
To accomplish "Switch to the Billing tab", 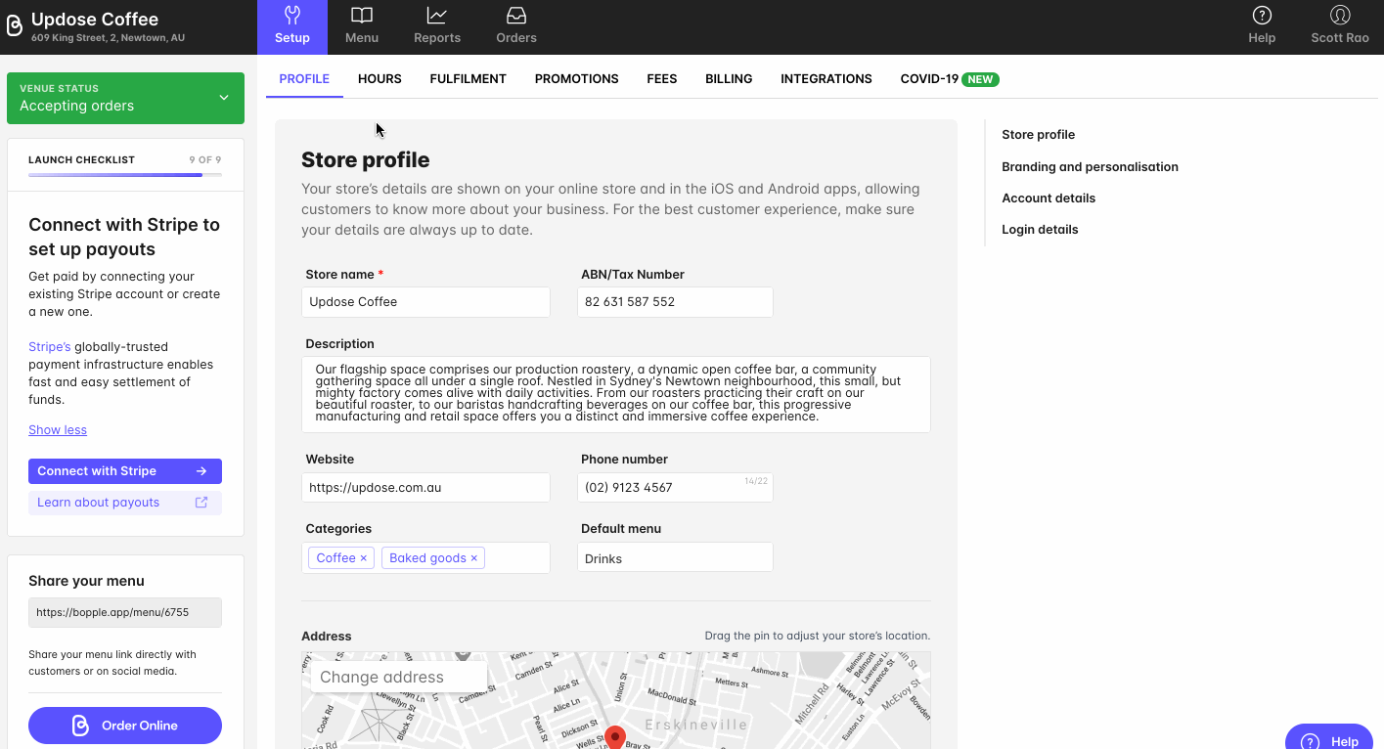I will (729, 79).
